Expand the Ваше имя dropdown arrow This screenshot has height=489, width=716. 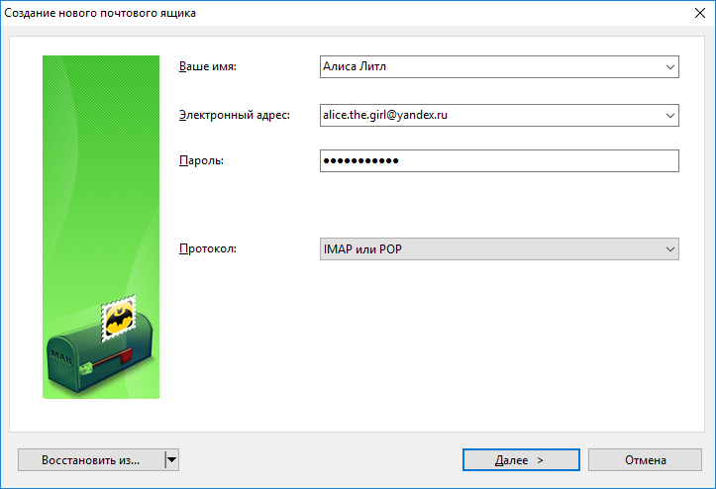click(x=669, y=67)
